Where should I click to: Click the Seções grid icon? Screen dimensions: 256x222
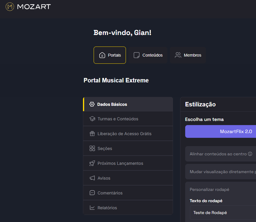click(92, 148)
